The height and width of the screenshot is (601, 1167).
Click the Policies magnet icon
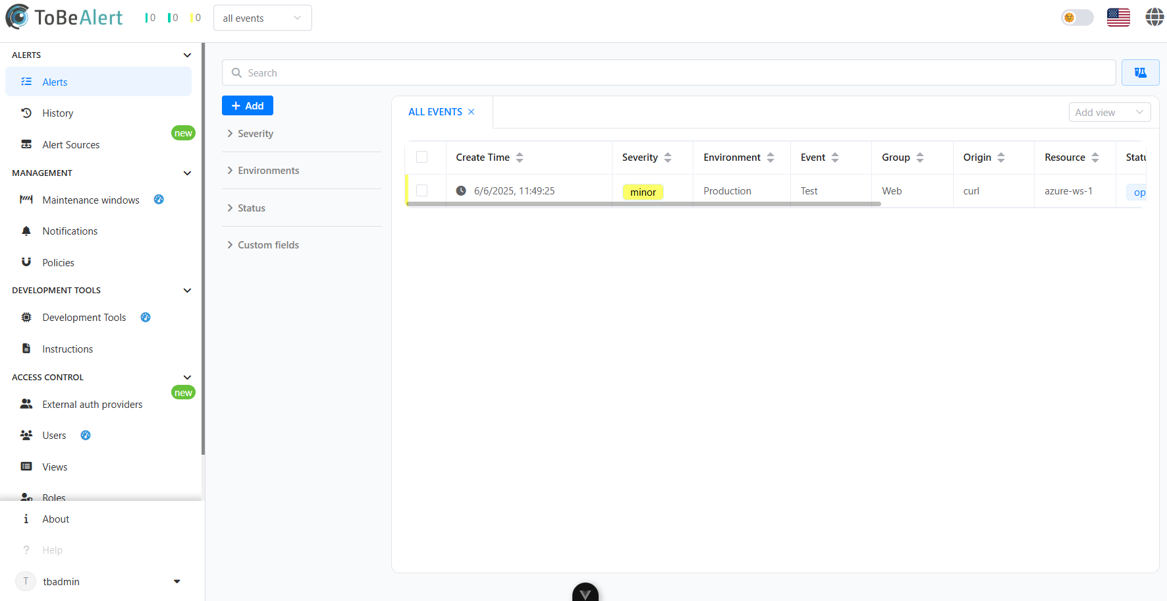(26, 262)
